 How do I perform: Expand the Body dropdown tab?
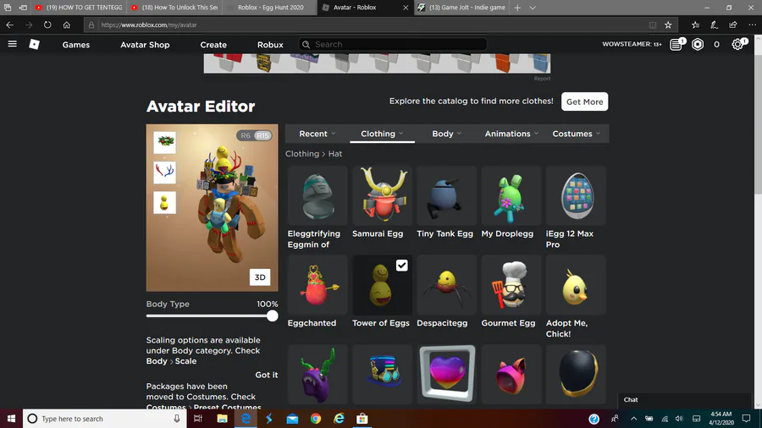pos(446,134)
